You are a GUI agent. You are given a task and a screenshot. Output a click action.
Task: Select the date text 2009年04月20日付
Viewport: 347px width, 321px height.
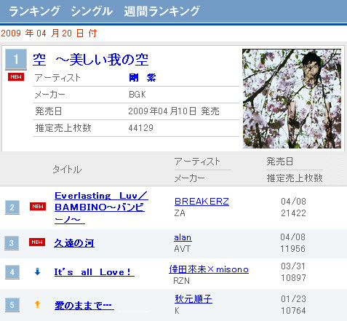pyautogui.click(x=49, y=33)
